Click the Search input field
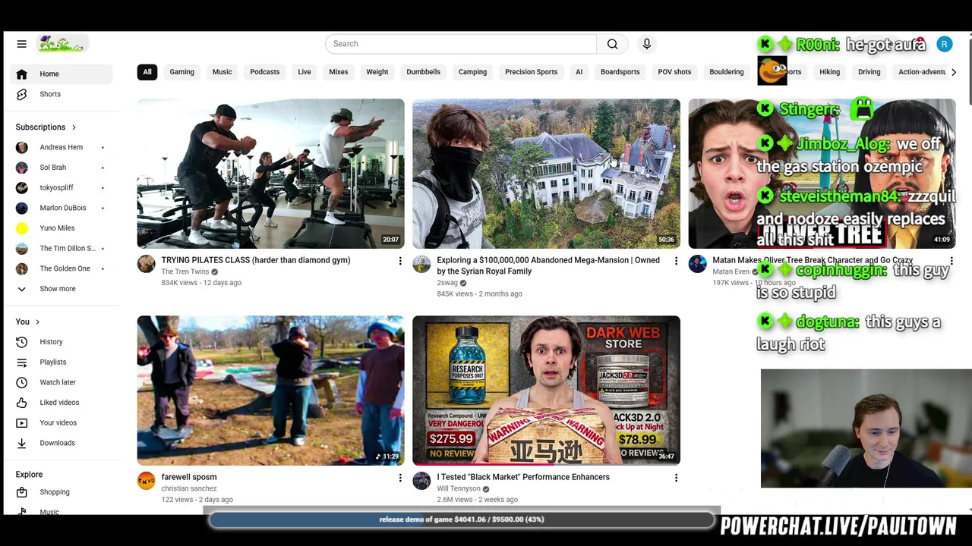972x546 pixels. pos(461,44)
